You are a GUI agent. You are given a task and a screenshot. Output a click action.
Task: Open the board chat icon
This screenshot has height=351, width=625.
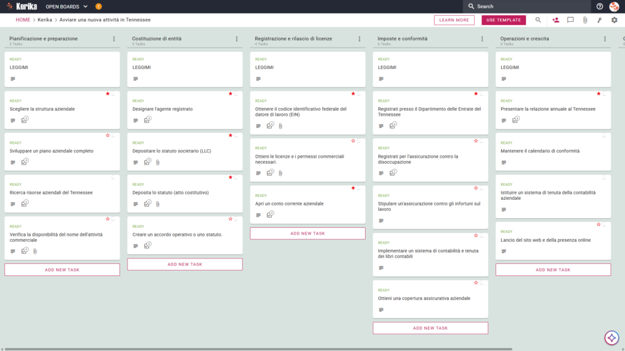(571, 20)
